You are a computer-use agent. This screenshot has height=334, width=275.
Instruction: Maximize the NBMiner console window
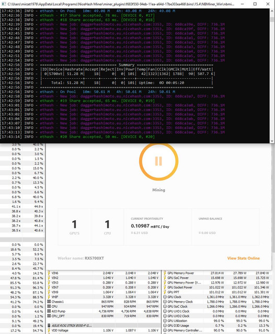255,4
